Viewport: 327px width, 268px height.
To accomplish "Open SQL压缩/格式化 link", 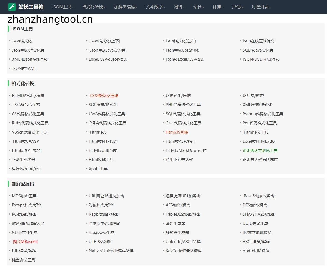I will (x=103, y=105).
